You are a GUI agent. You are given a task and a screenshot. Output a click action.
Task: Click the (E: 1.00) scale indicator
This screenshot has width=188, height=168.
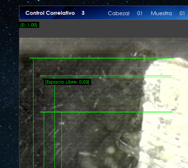pos(29,25)
